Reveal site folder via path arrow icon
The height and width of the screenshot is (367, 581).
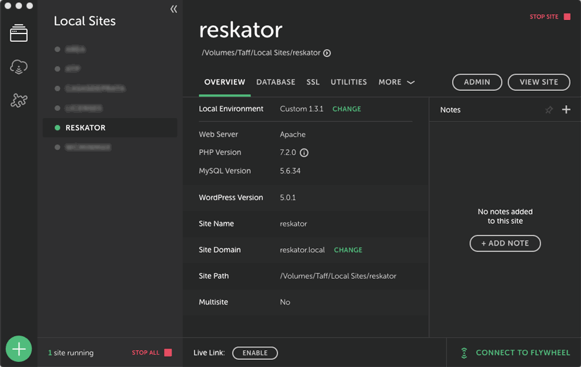[x=327, y=53]
